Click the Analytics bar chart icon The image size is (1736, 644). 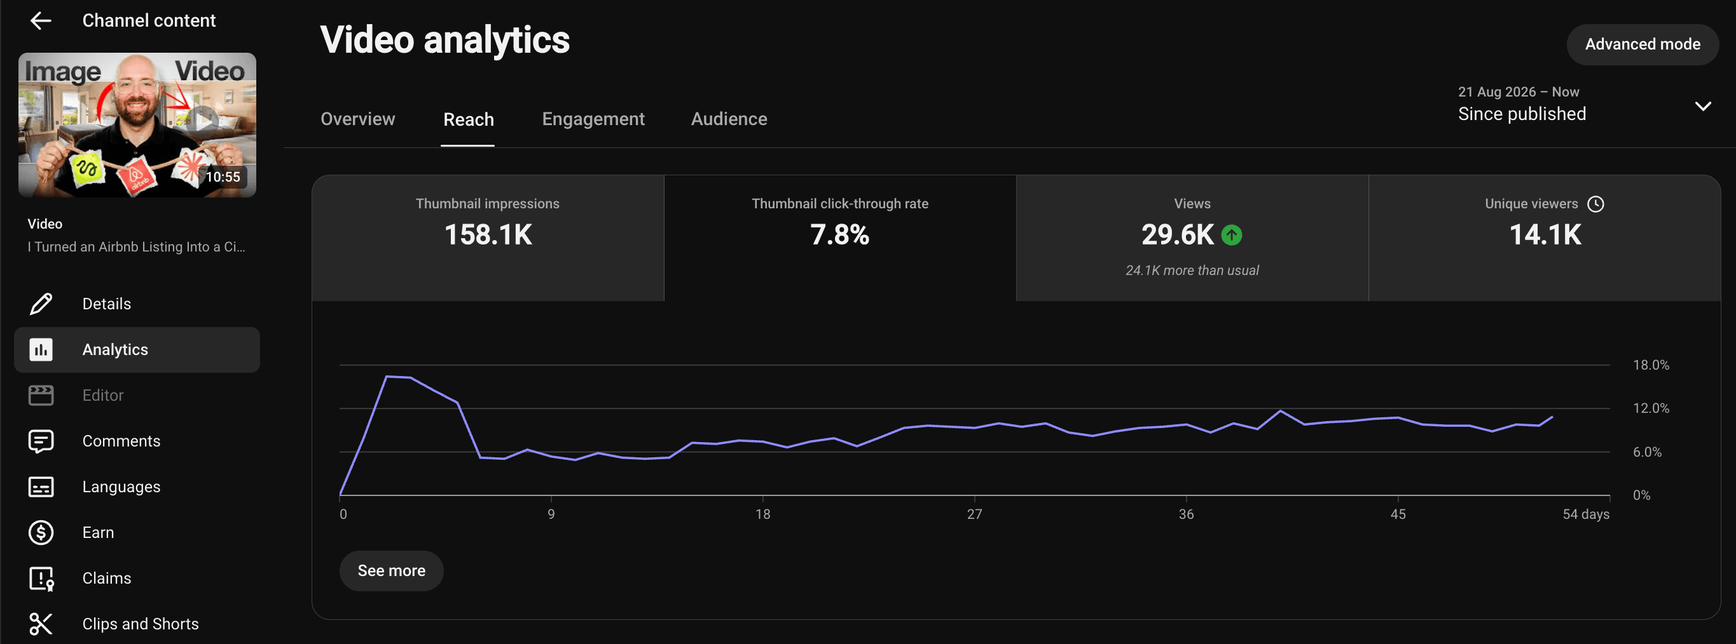coord(41,350)
